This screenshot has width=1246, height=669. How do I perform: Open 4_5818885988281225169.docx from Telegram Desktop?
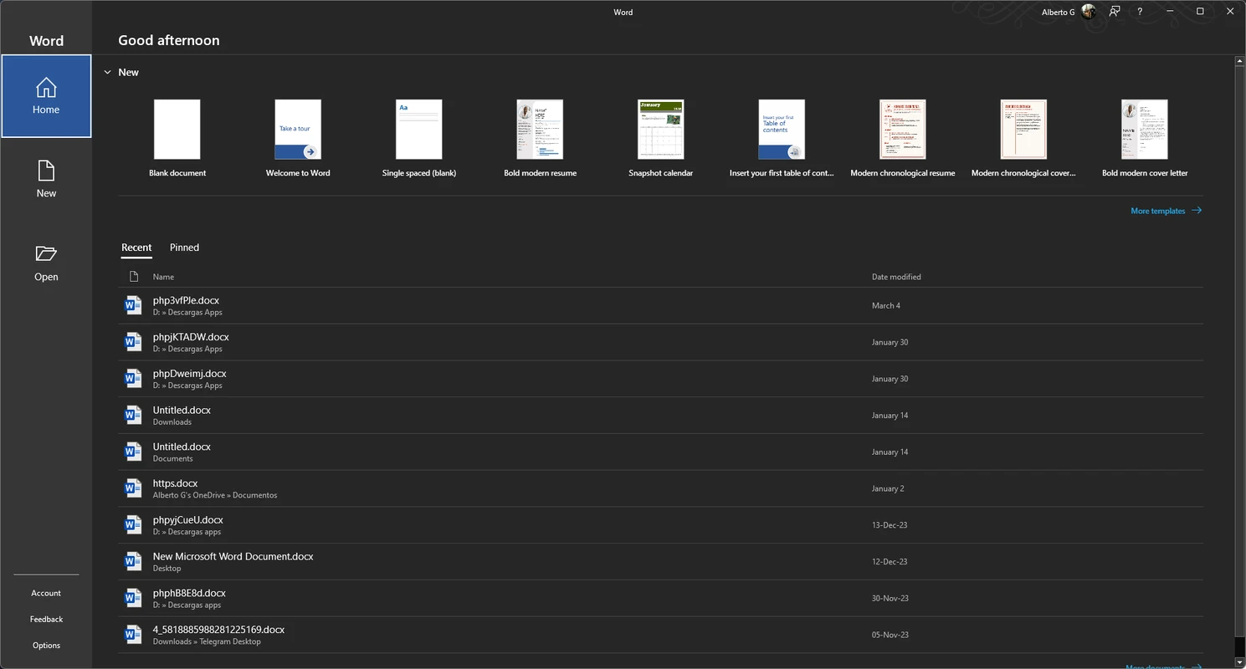660,635
